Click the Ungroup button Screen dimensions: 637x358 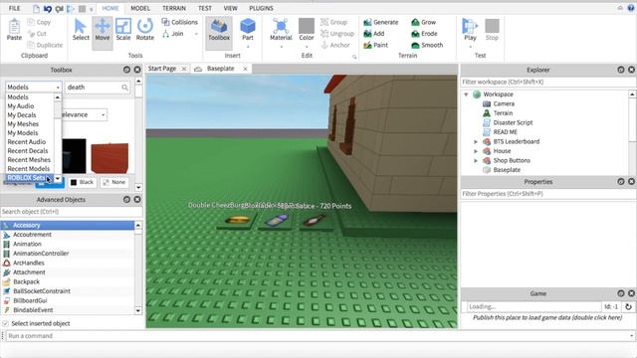337,33
